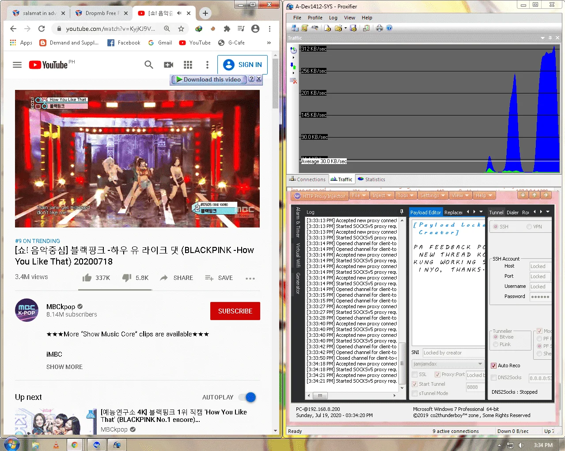This screenshot has height=451, width=565.
Task: Click the YouTube SIGN IN button
Action: click(243, 65)
